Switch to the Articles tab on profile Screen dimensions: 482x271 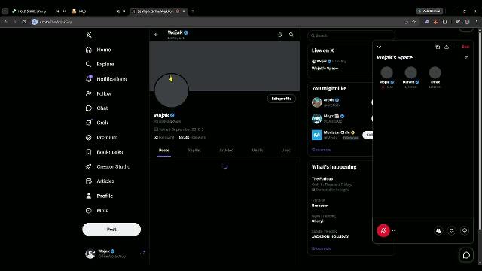[x=226, y=151]
